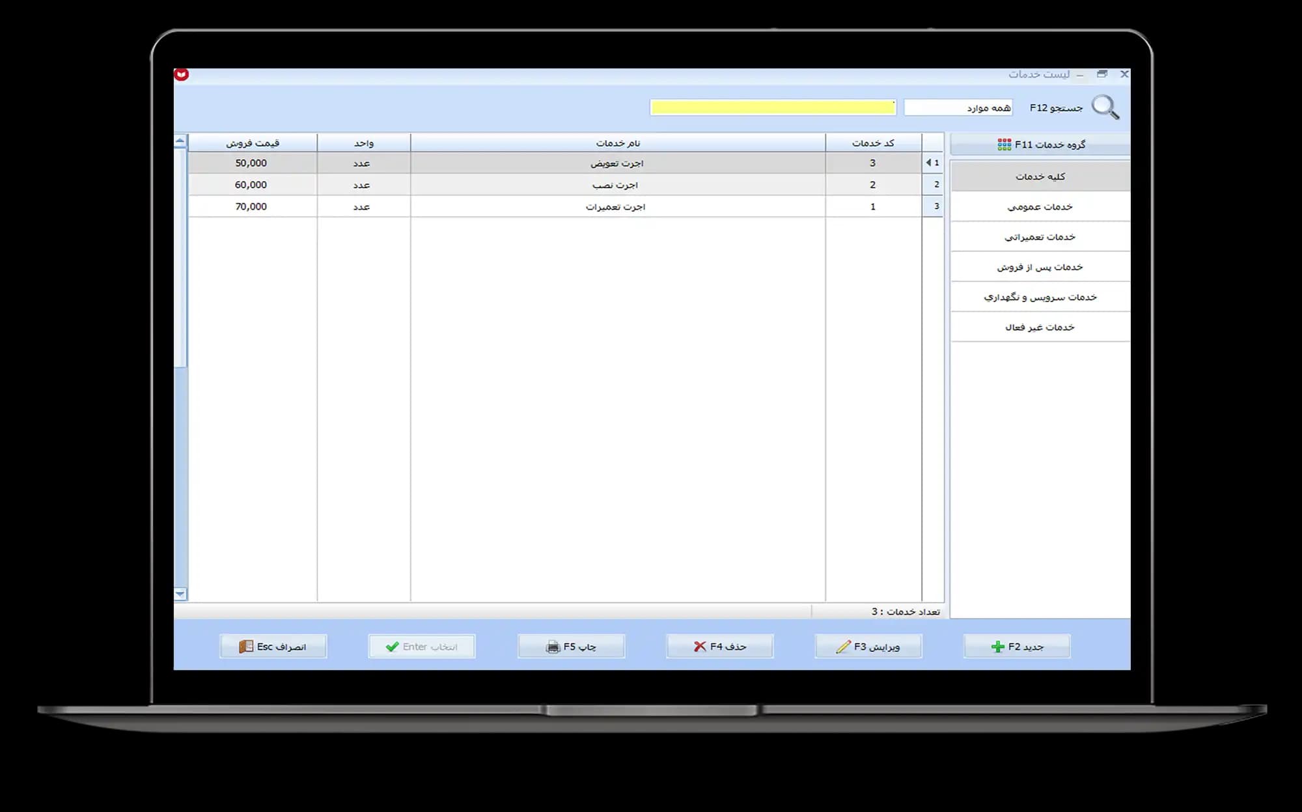Click the red X icon on حذف
This screenshot has width=1302, height=812.
700,647
